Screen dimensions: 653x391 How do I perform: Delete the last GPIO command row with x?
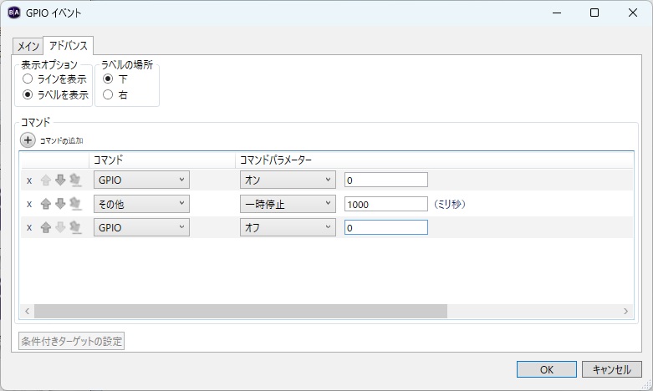pos(29,227)
